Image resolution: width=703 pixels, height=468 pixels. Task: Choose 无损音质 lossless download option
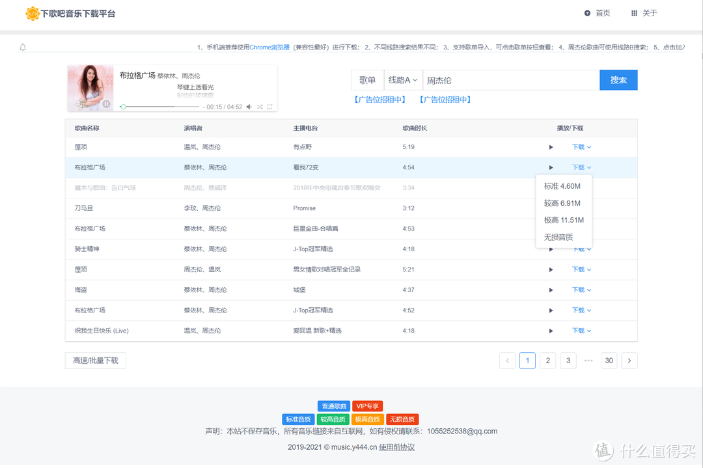pyautogui.click(x=564, y=237)
